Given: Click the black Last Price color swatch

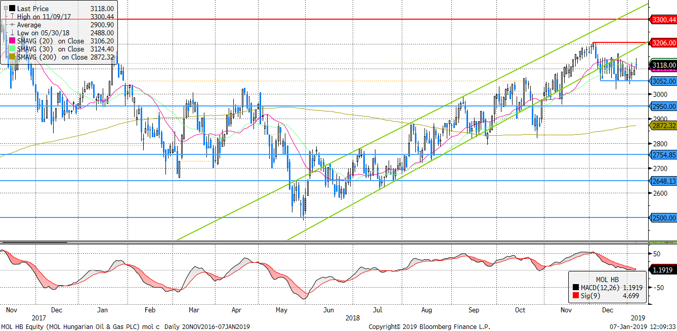Looking at the screenshot, I should [x=12, y=9].
